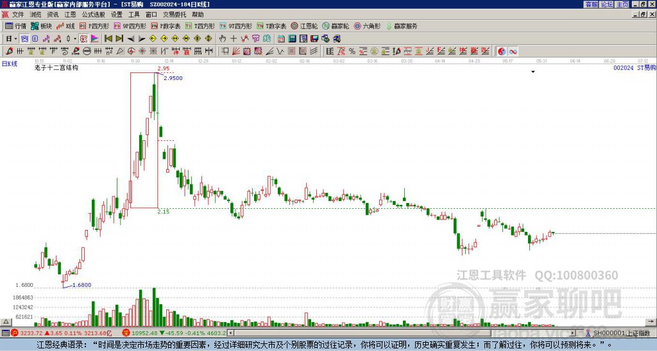Select the percent sign tool
Screen dimensions: 657x351
click(352, 51)
